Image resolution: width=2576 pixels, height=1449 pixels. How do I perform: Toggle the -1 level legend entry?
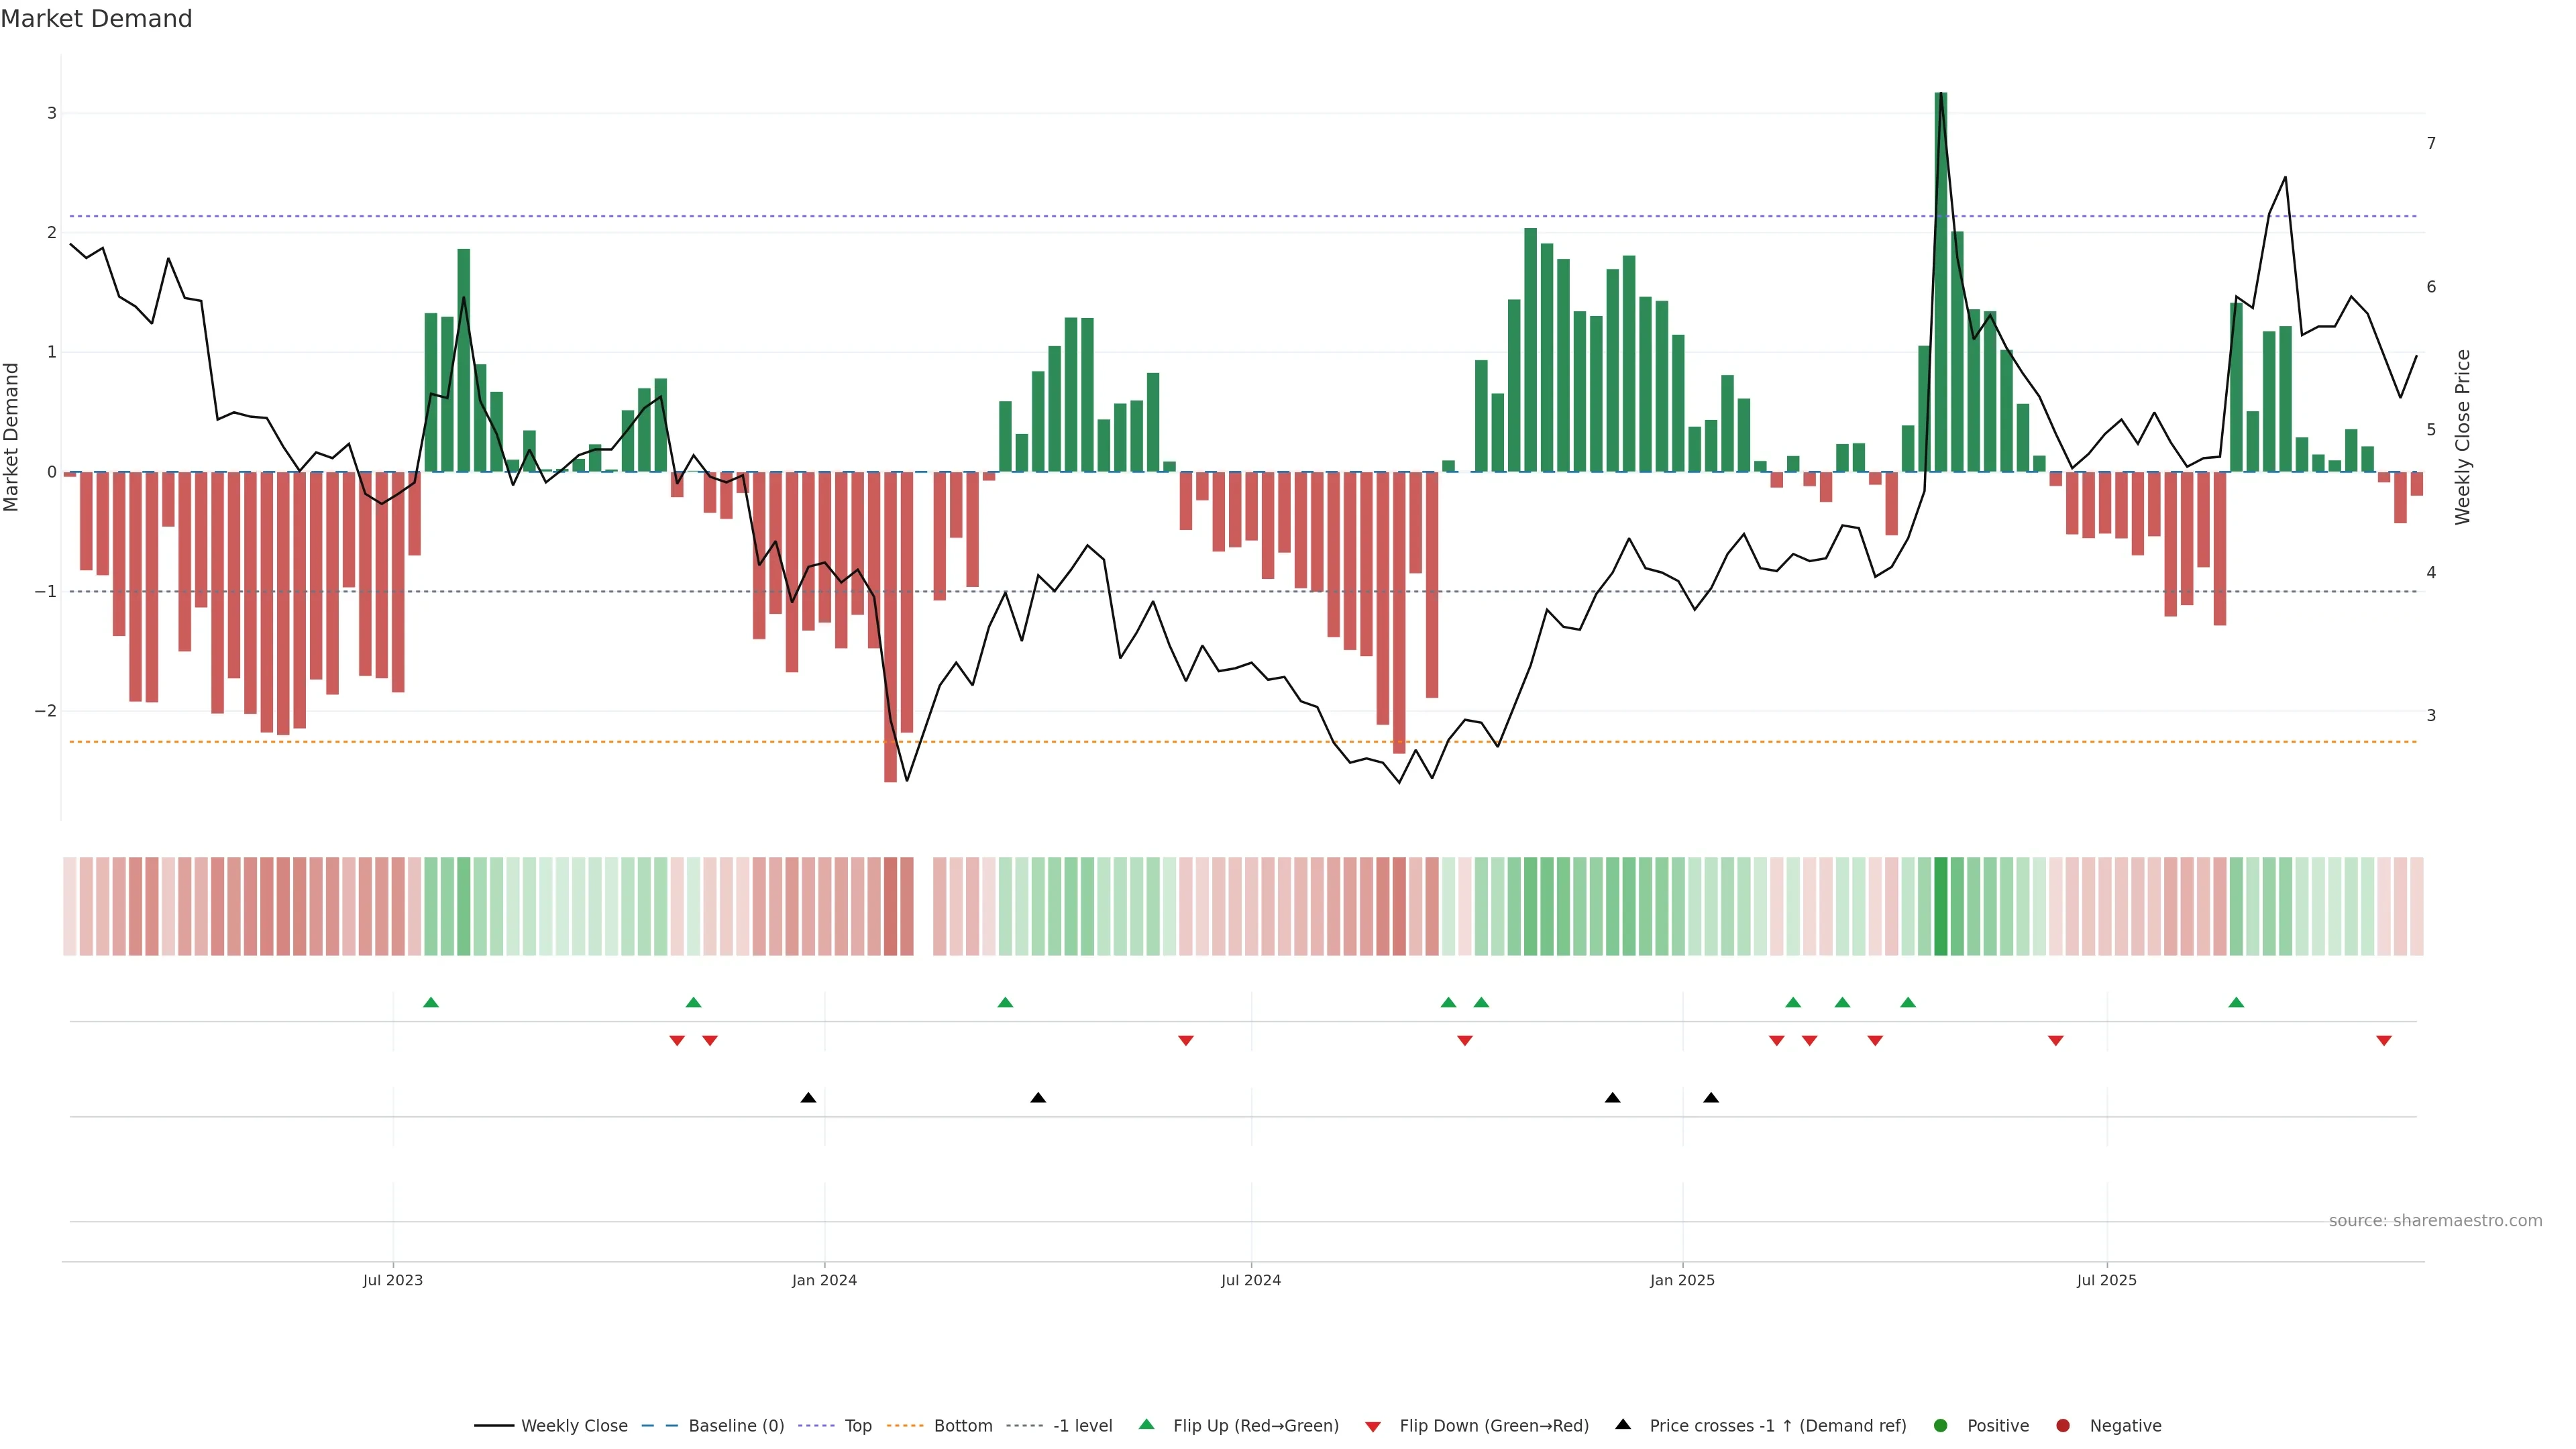[x=1082, y=1426]
